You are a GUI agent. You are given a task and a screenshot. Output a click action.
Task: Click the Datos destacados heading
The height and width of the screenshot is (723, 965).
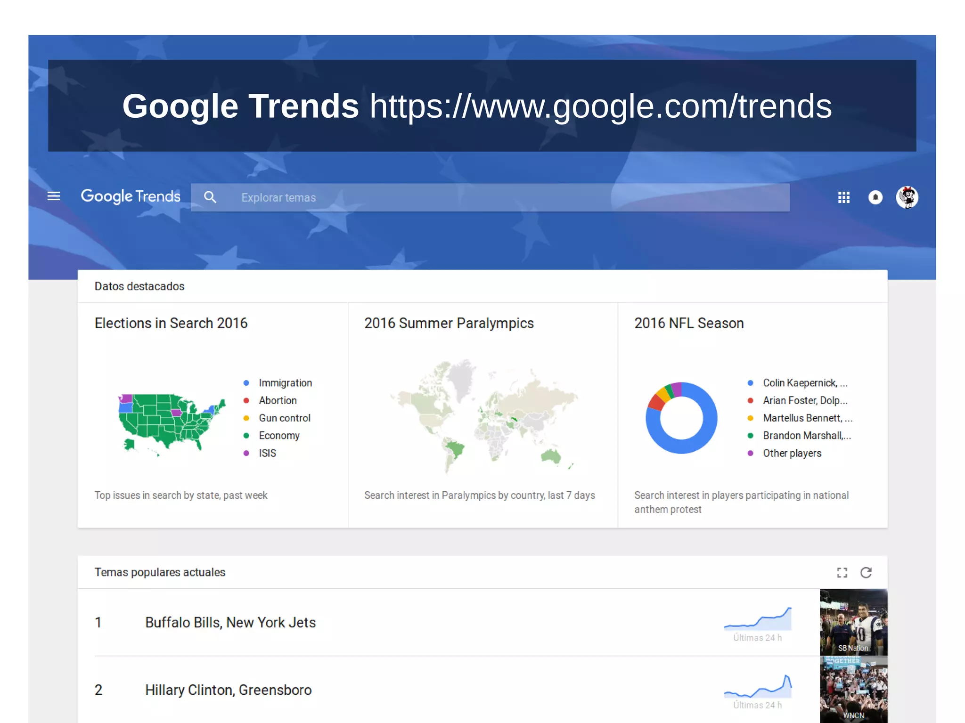(x=139, y=286)
